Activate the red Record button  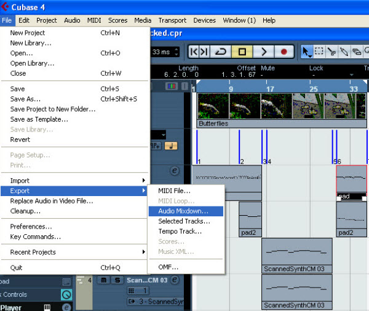(x=284, y=52)
